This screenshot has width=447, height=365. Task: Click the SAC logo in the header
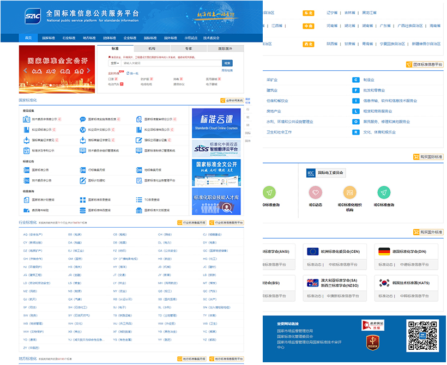coord(33,16)
